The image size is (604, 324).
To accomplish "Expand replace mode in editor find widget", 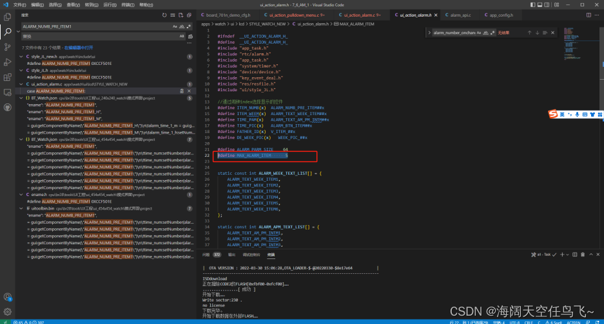I will 428,32.
